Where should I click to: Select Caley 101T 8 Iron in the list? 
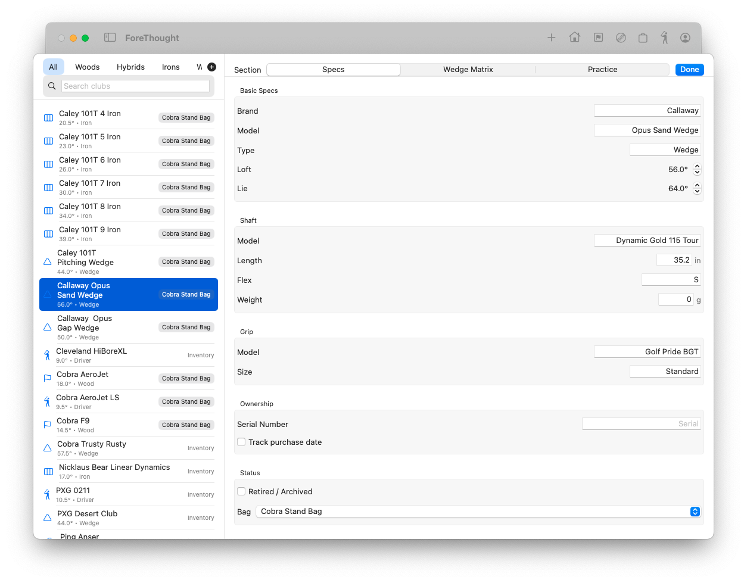coord(129,211)
